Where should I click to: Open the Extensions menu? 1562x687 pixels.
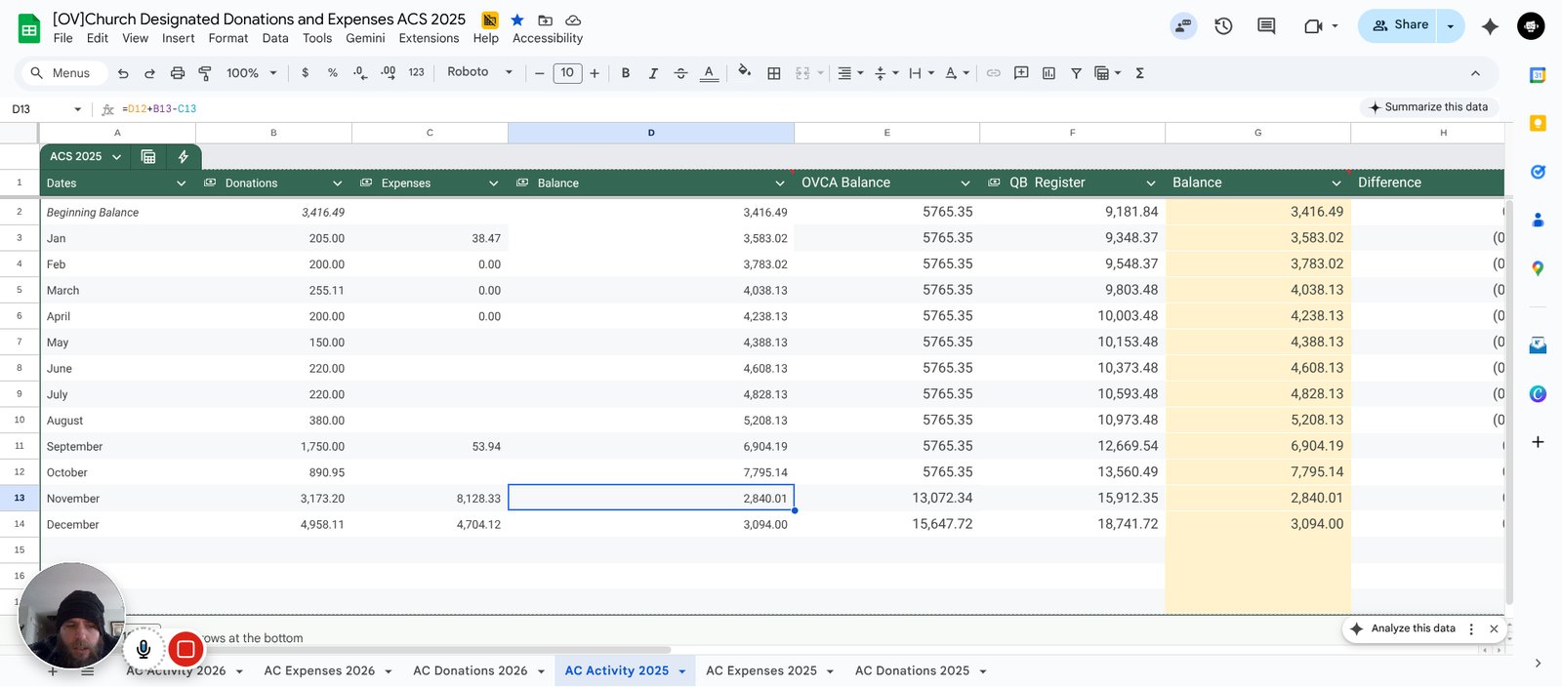click(x=429, y=38)
